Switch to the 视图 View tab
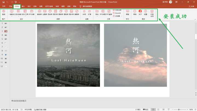This screenshot has width=197, height=111. point(63,6)
